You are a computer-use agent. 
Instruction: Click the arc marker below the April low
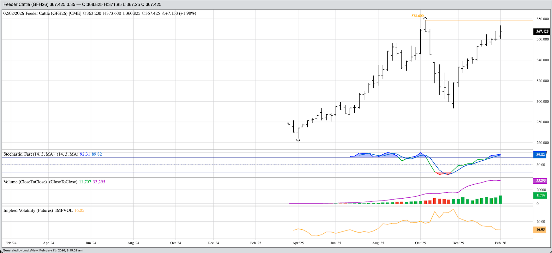[x=298, y=140]
